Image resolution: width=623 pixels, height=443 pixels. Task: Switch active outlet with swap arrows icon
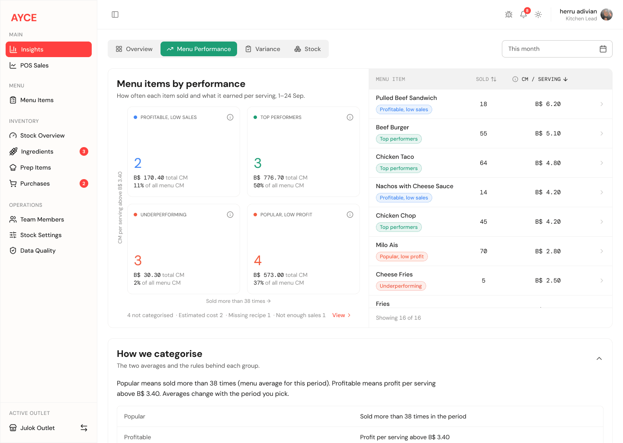84,428
